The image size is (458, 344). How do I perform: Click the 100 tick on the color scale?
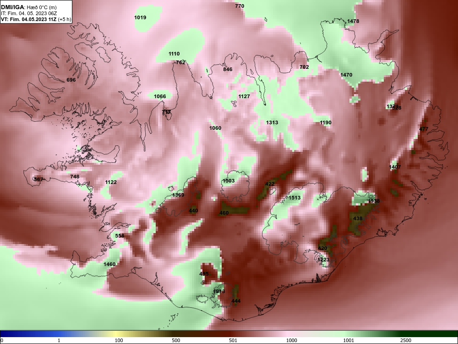(119, 340)
